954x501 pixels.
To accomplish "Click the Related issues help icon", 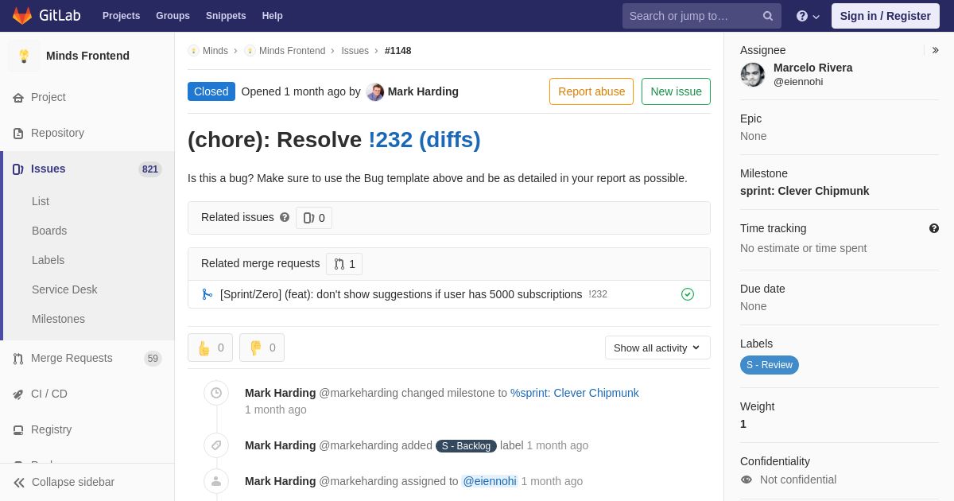I will pyautogui.click(x=285, y=217).
